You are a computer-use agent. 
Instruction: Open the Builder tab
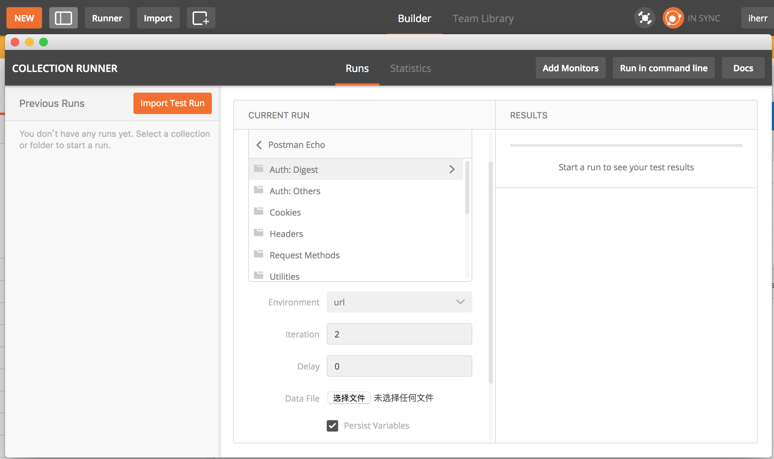[x=414, y=18]
